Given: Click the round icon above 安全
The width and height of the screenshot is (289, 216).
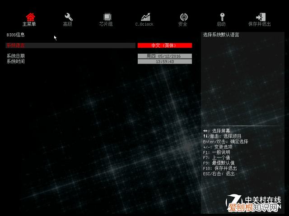Looking at the screenshot, I should (x=183, y=17).
